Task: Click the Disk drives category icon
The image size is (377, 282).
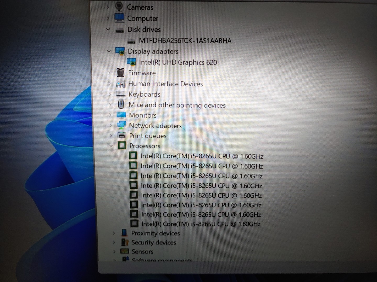Action: (120, 30)
